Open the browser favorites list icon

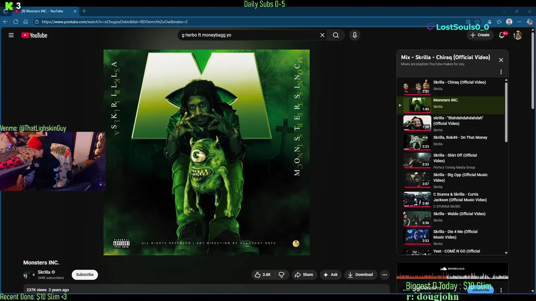tap(499, 22)
